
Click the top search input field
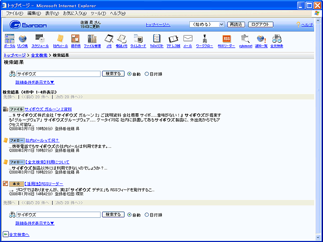click(x=59, y=74)
